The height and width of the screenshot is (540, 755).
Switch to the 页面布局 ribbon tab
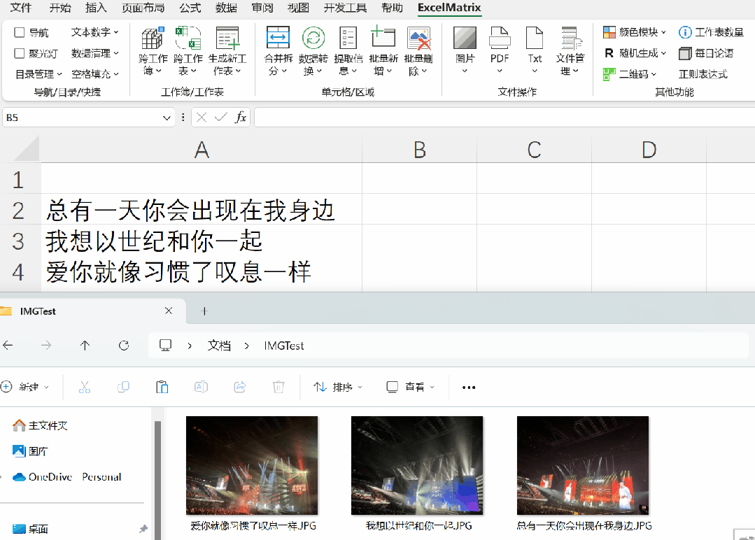(143, 8)
